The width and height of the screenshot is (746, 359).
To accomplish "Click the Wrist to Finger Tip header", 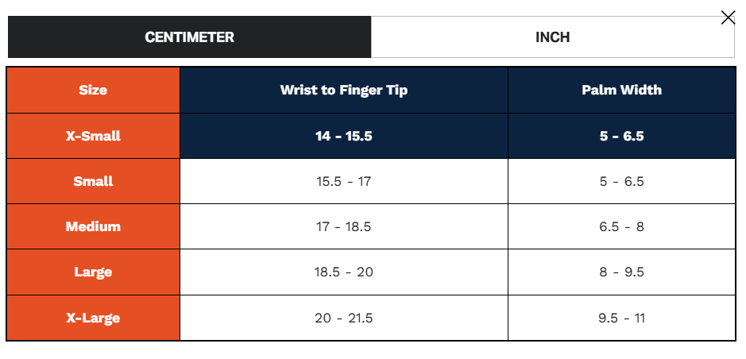I will point(343,91).
